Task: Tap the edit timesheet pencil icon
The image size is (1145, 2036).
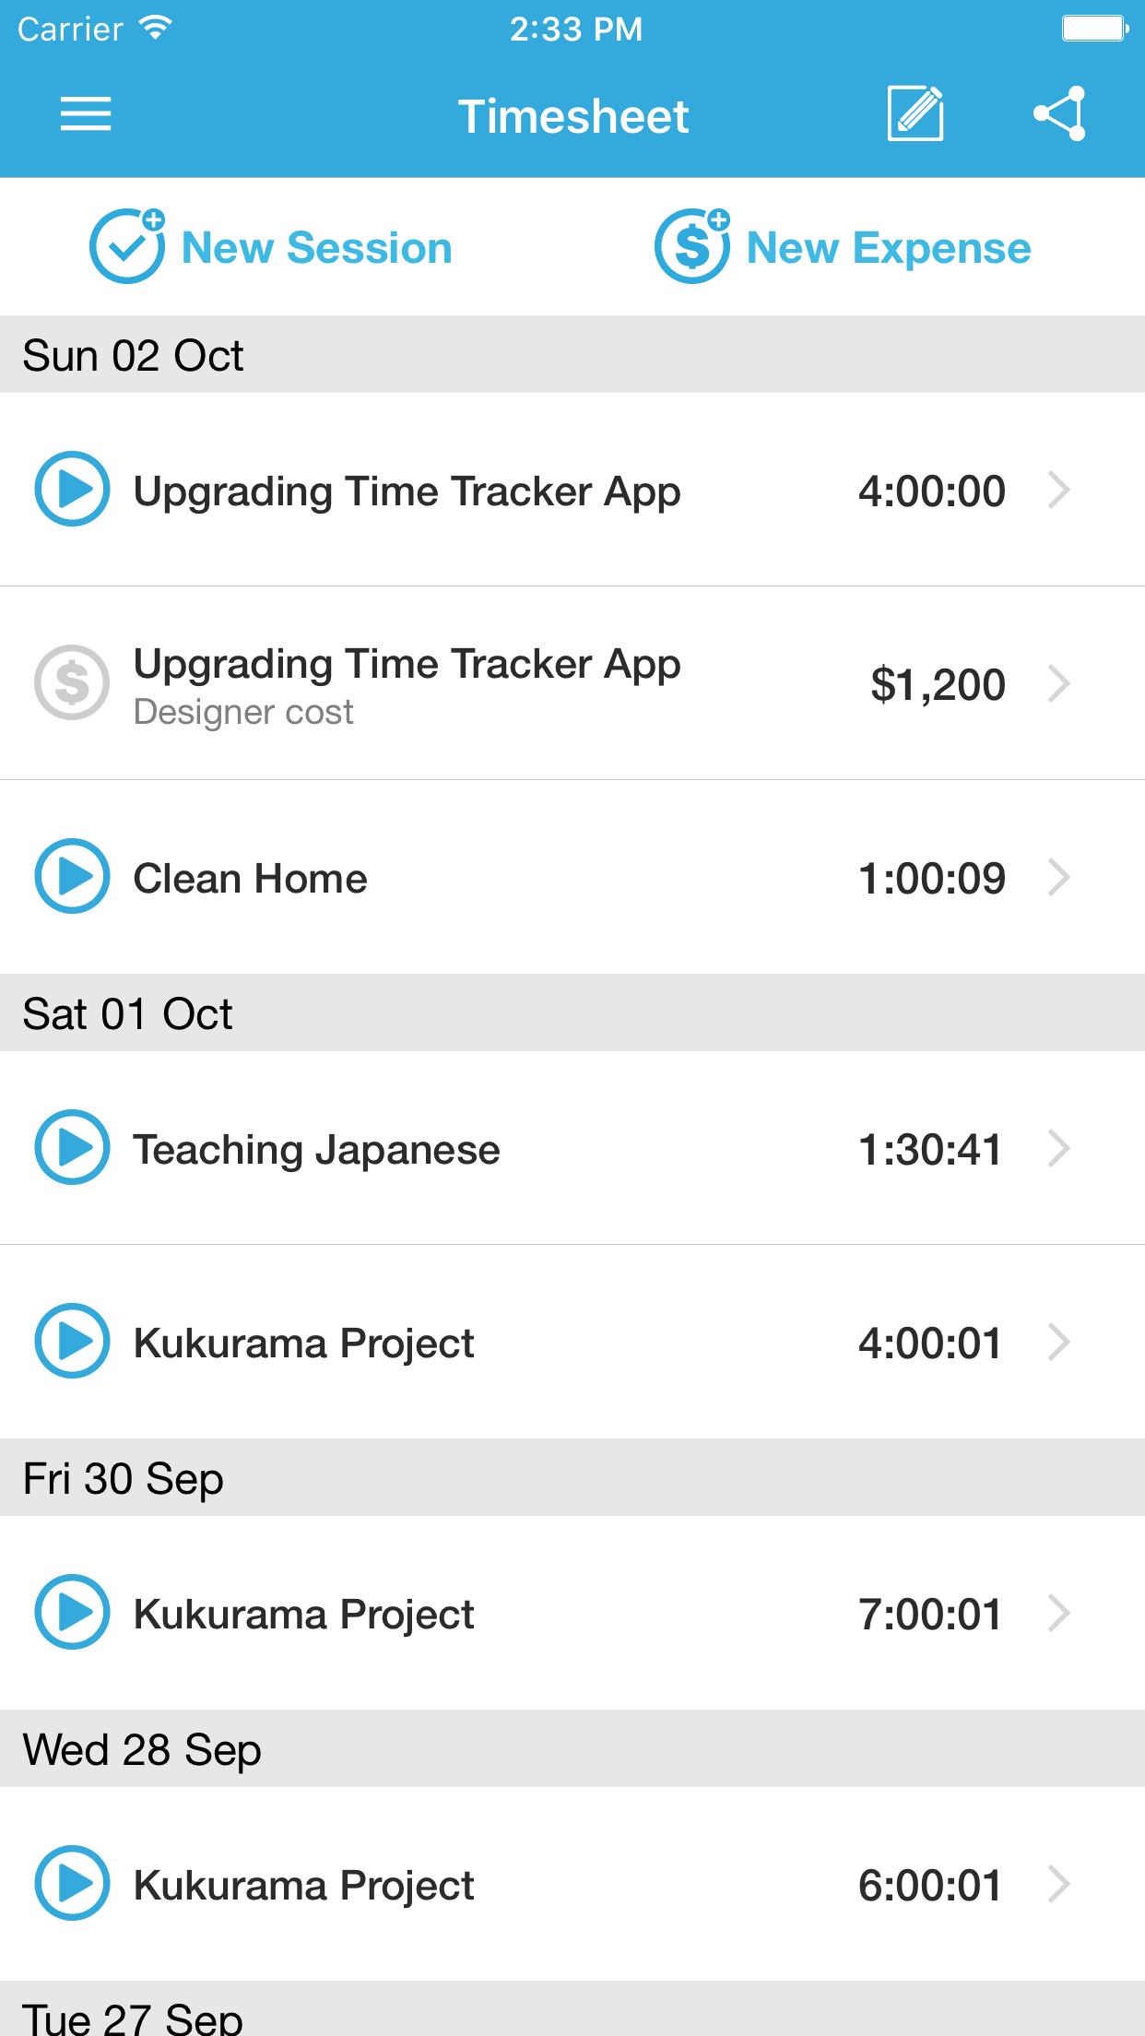Action: [x=915, y=114]
